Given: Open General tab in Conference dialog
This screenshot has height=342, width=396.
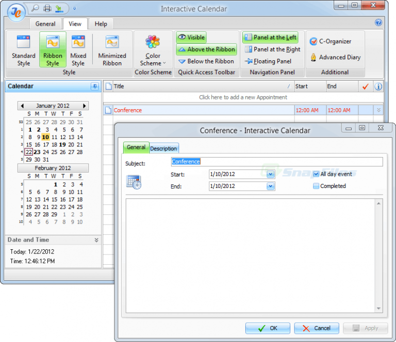Looking at the screenshot, I should pyautogui.click(x=136, y=147).
